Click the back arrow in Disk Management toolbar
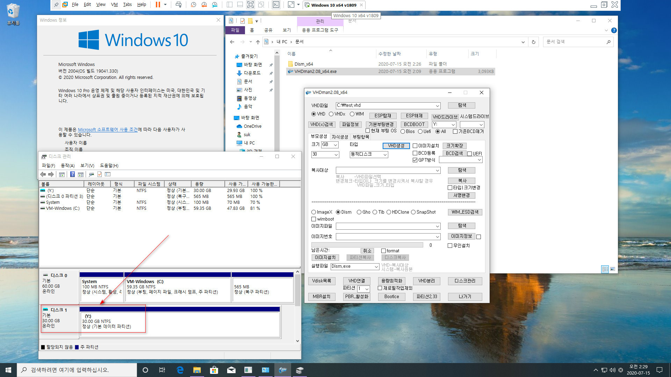671x377 pixels. tap(43, 174)
